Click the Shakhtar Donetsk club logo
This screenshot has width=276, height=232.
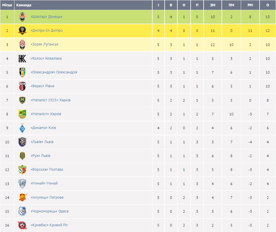click(22, 17)
